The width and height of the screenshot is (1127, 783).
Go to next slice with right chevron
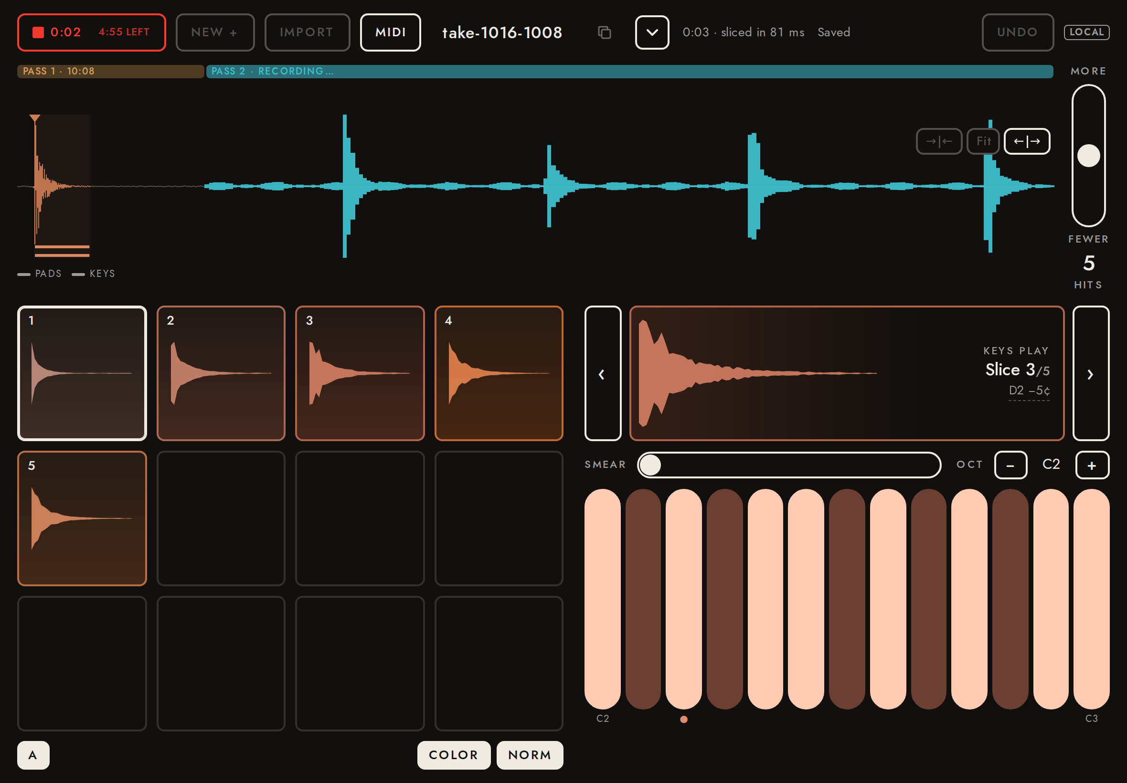[x=1091, y=373]
